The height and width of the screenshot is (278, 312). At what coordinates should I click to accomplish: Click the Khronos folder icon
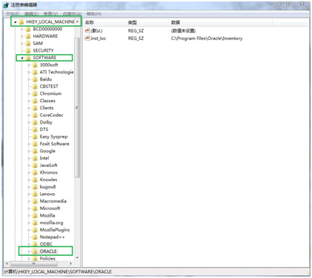click(35, 172)
